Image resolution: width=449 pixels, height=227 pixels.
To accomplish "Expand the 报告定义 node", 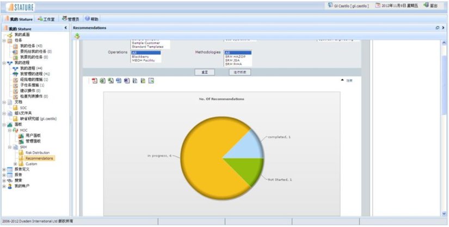I will 4,169.
